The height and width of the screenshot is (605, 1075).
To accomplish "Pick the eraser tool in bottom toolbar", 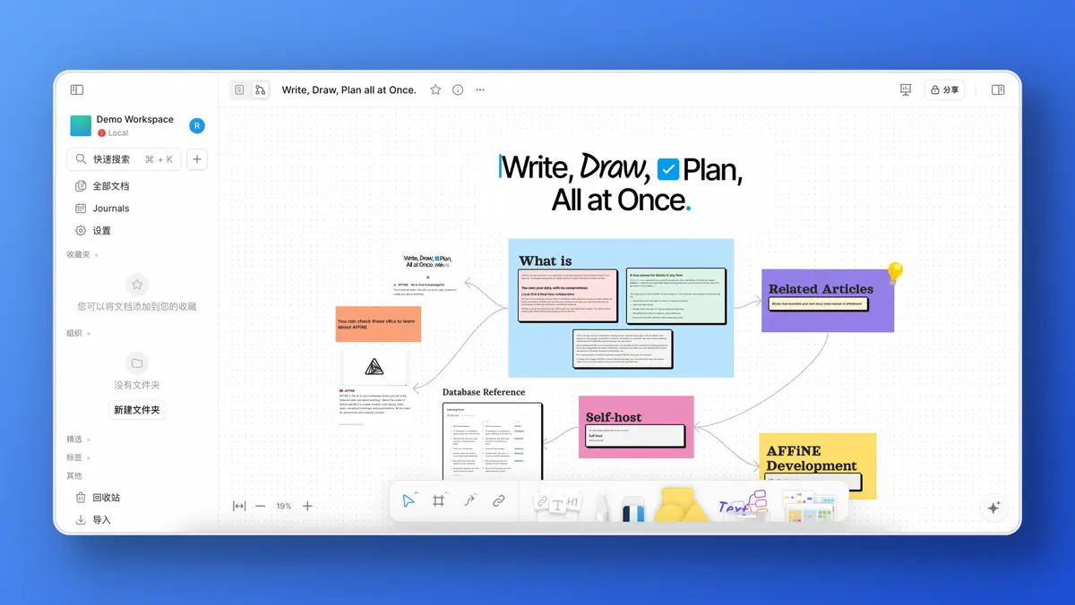I will [x=633, y=508].
